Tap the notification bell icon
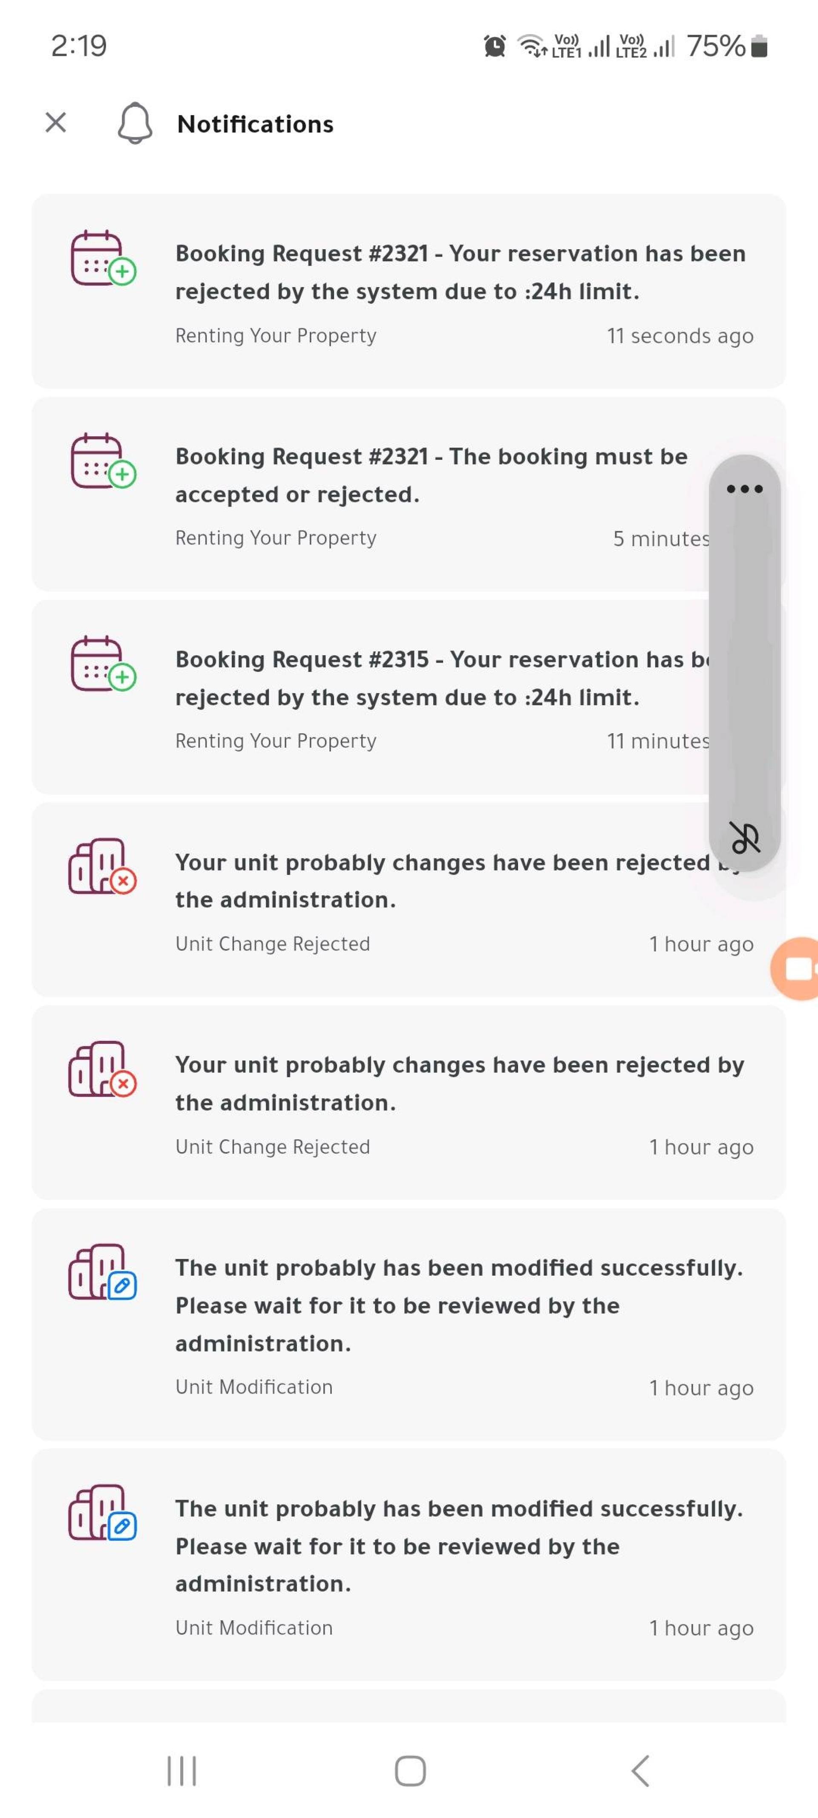This screenshot has height=1818, width=818. click(135, 124)
